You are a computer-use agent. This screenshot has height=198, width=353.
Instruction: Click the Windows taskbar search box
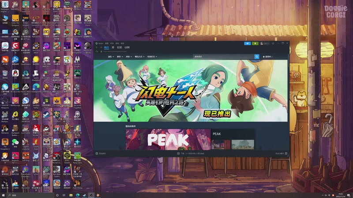[30, 195]
